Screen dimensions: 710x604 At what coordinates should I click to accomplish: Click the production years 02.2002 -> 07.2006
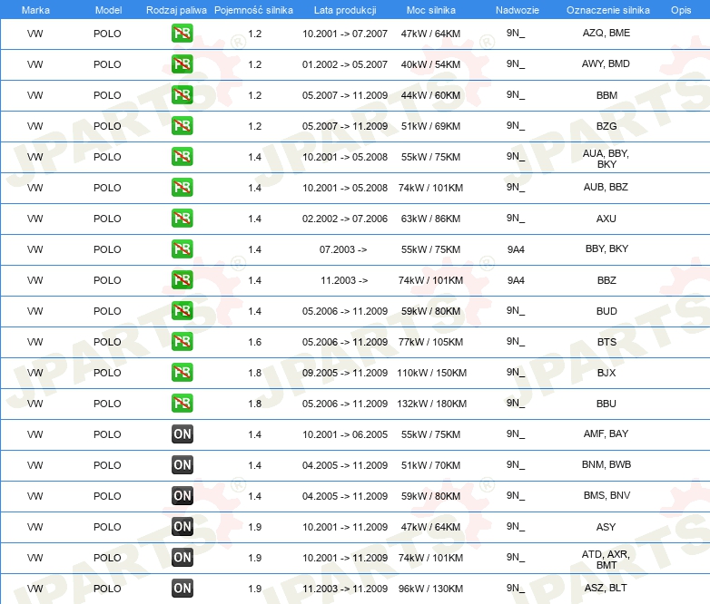(345, 219)
